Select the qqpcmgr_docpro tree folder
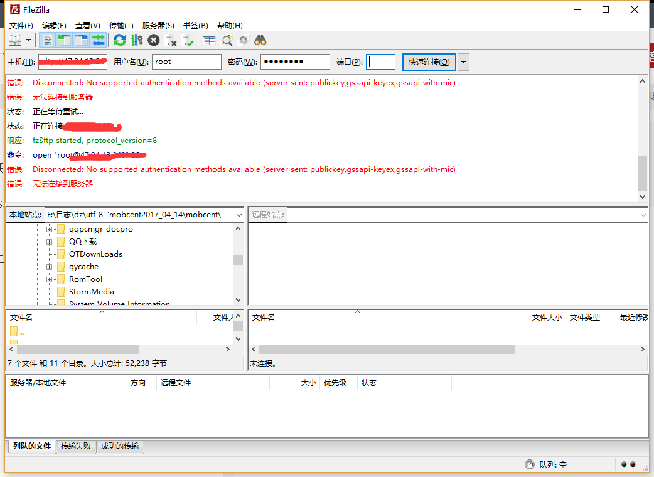The image size is (654, 477). coord(101,229)
